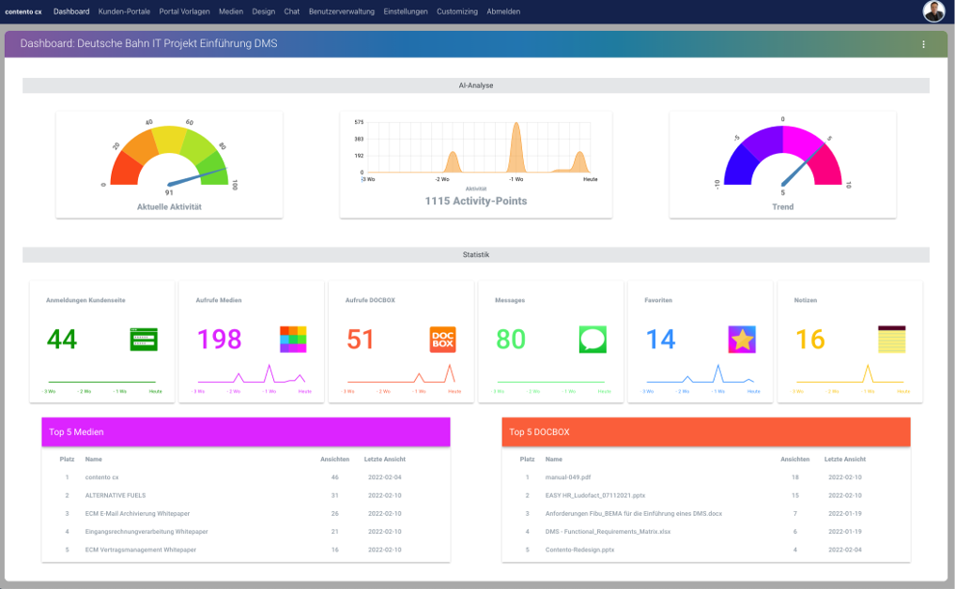
Task: Select Anforderungen Fibu_BEMA docx row
Action: [706, 514]
